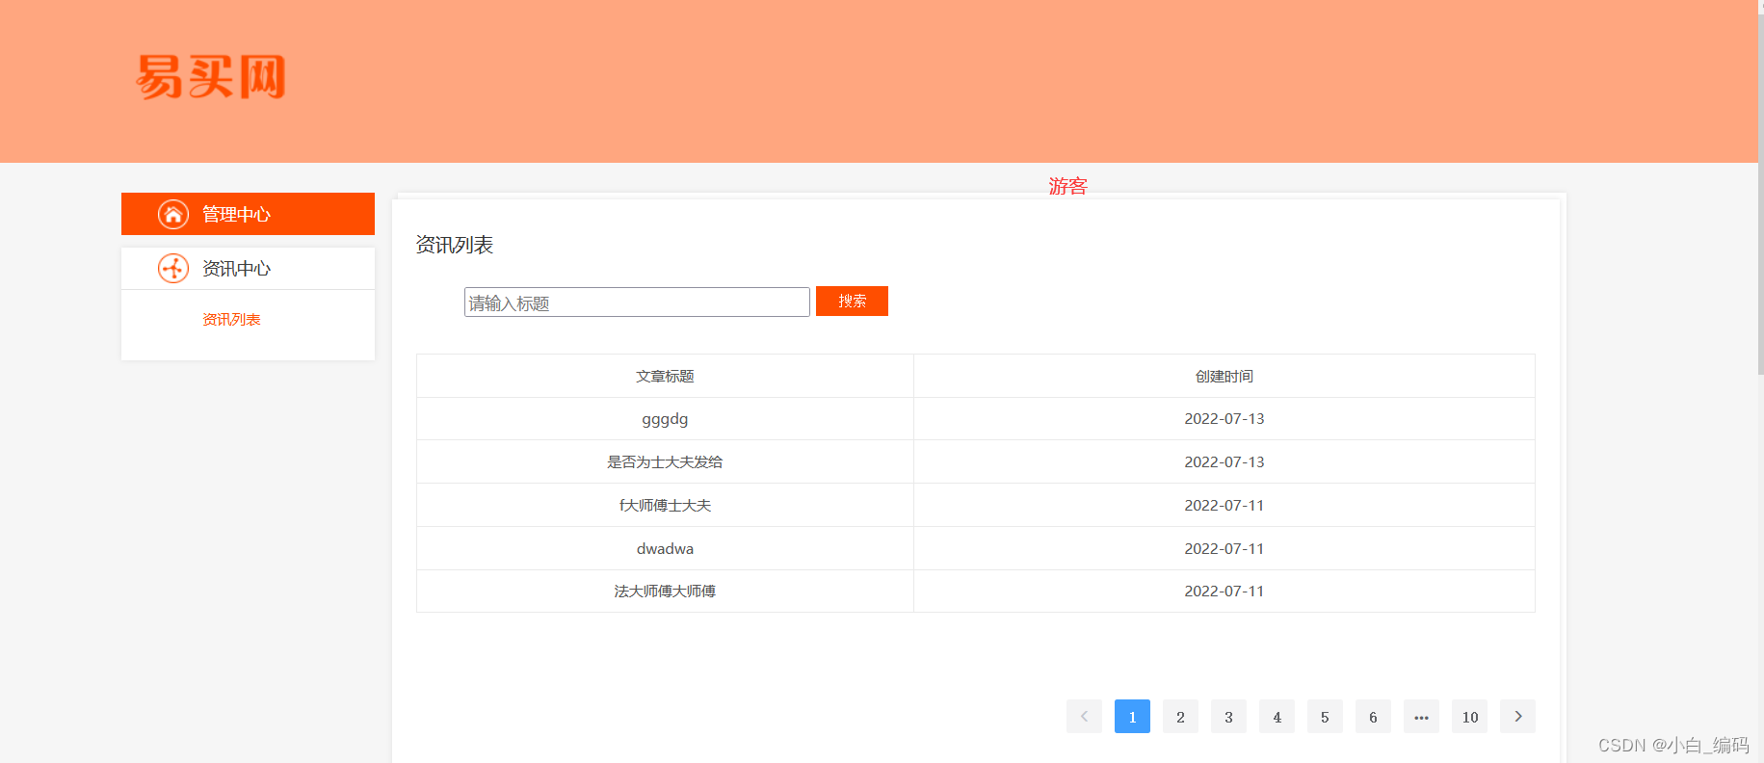
Task: Open the 管理中心 menu
Action: click(x=248, y=214)
